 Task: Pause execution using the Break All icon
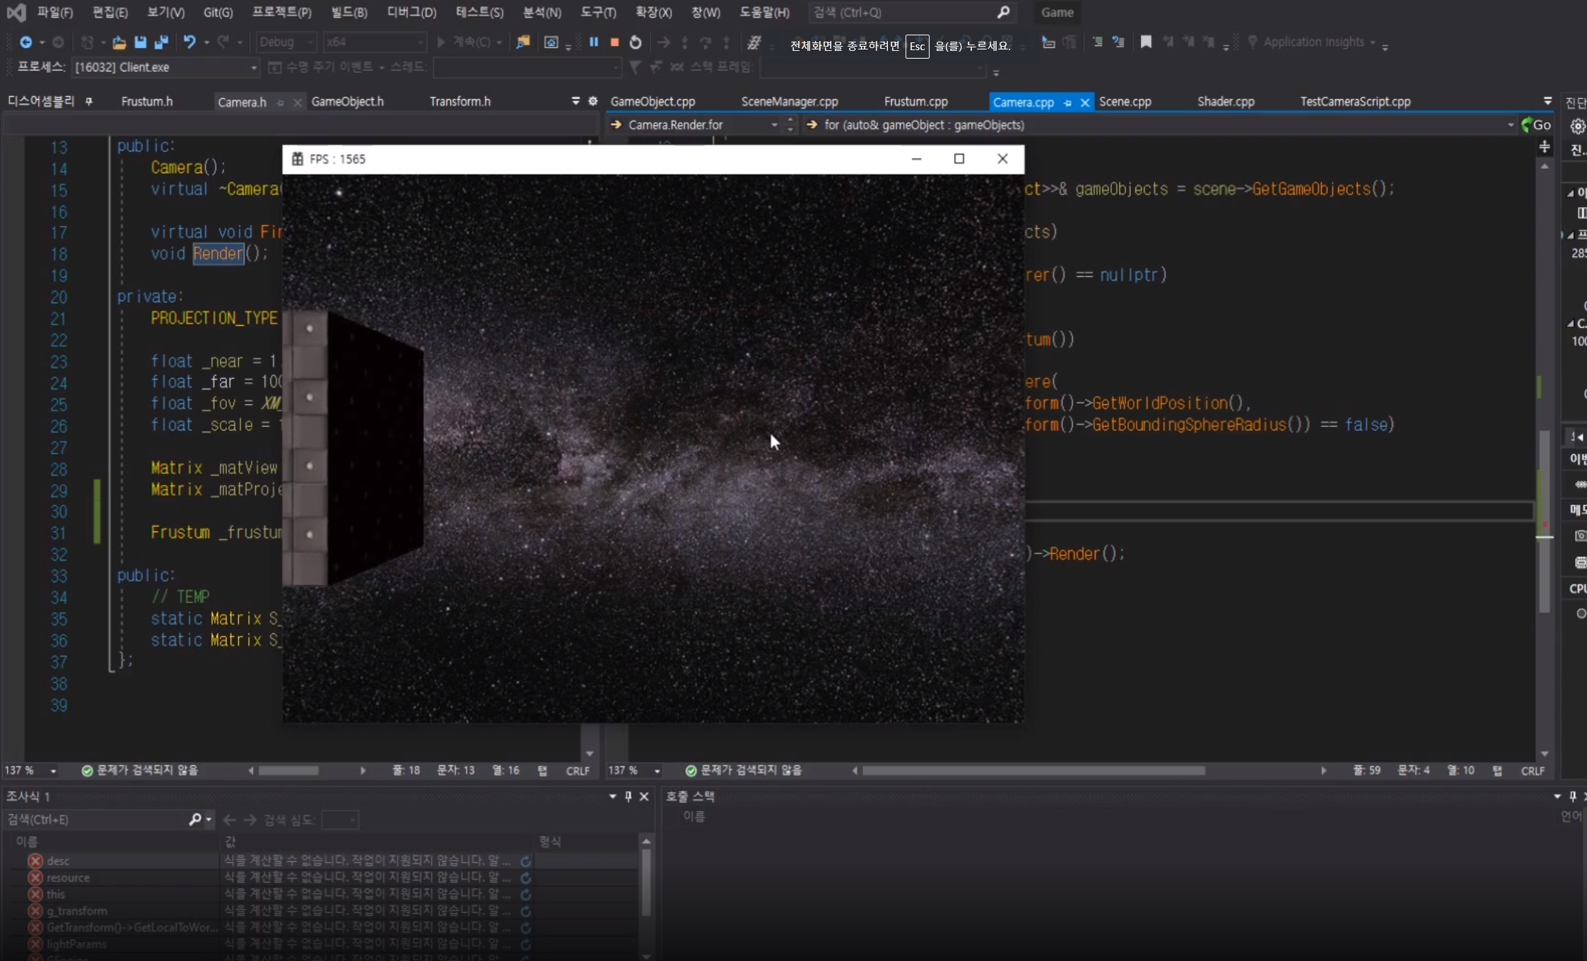point(594,42)
